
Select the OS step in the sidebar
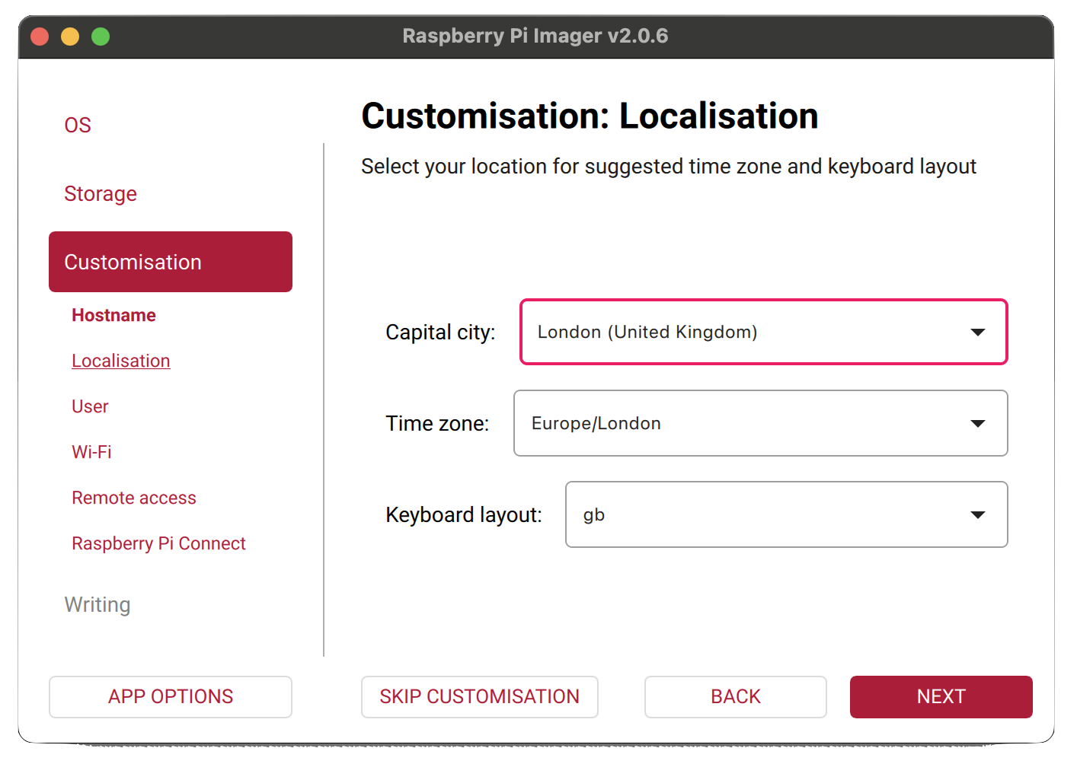click(x=77, y=124)
